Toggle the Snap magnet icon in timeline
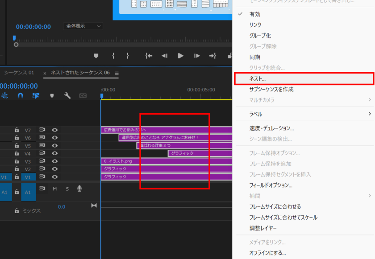Screen dimensions: 375x259 click(20, 95)
